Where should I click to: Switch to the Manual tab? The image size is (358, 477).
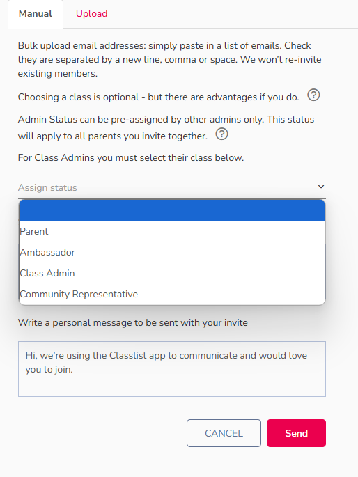tap(36, 14)
